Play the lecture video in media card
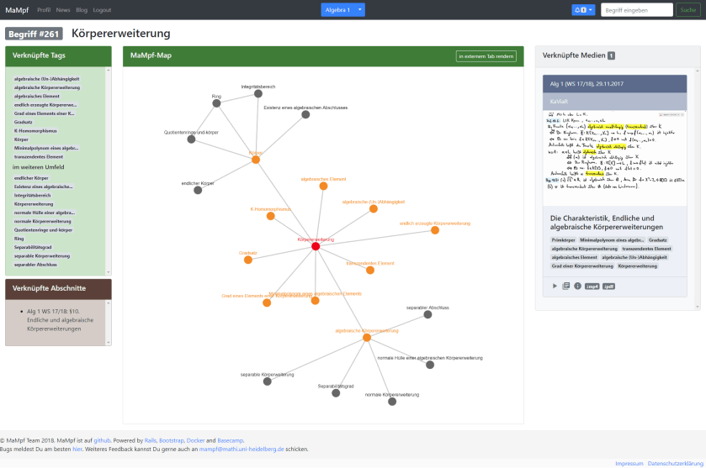 (555, 287)
